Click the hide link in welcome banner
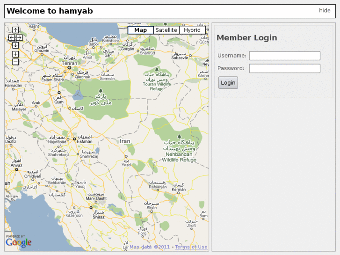340x255 pixels. point(325,10)
